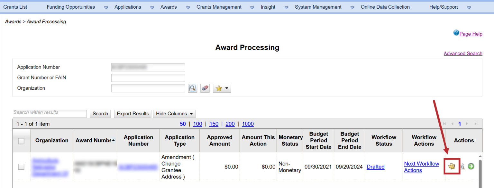Expand the Grants Management menu arrow
The image size is (494, 188).
click(x=252, y=7)
